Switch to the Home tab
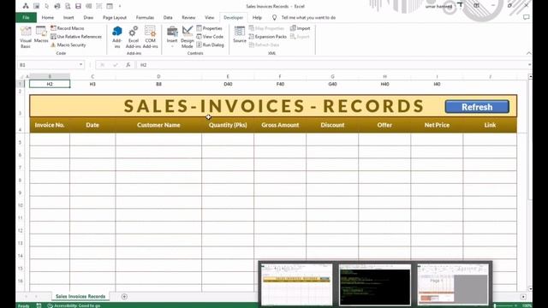The width and height of the screenshot is (548, 308). (x=48, y=17)
